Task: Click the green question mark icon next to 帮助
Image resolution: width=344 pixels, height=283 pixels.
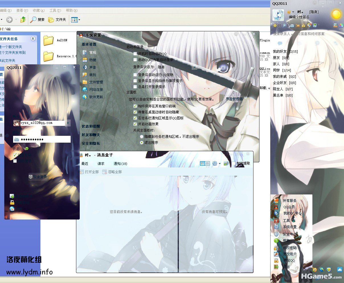Action: click(276, 241)
